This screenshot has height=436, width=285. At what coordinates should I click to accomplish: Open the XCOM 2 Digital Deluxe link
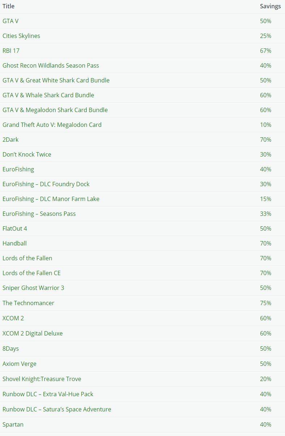coord(33,333)
